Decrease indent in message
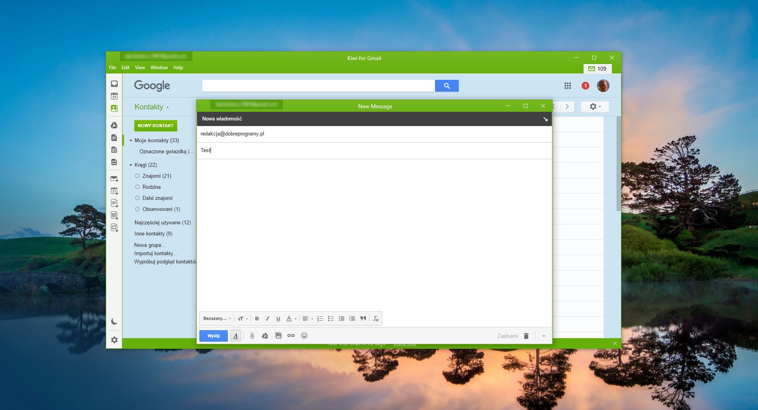The width and height of the screenshot is (758, 410). click(x=342, y=319)
